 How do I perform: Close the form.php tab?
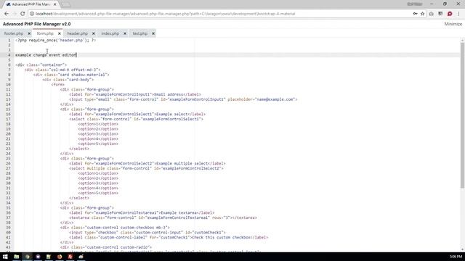pos(60,33)
